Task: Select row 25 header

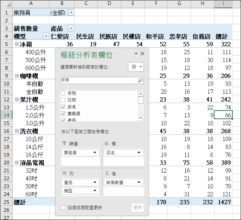Action: pos(6,202)
